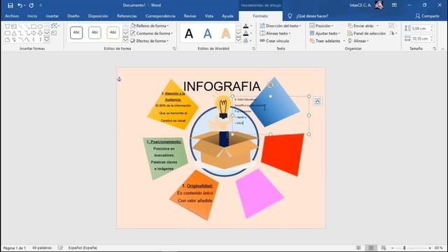Click the Edit Shape (edit points) icon
The height and width of the screenshot is (252, 448).
[x=55, y=26]
